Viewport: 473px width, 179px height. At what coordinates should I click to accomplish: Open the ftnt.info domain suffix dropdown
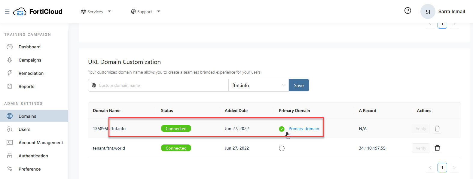258,85
